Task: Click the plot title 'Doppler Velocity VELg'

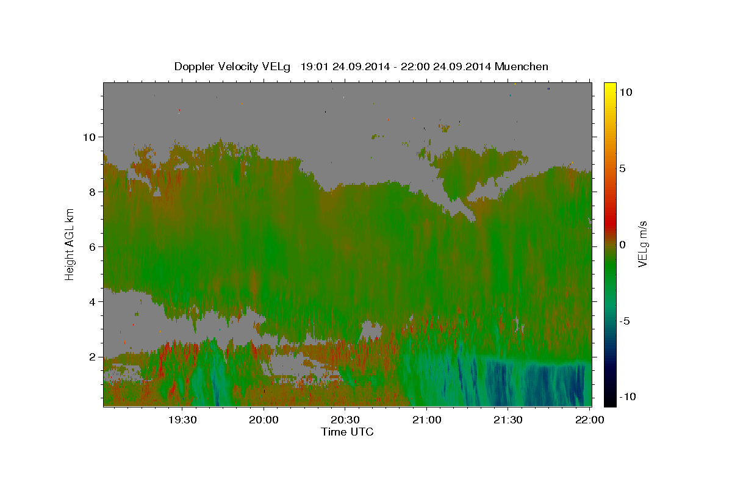Action: click(x=233, y=66)
